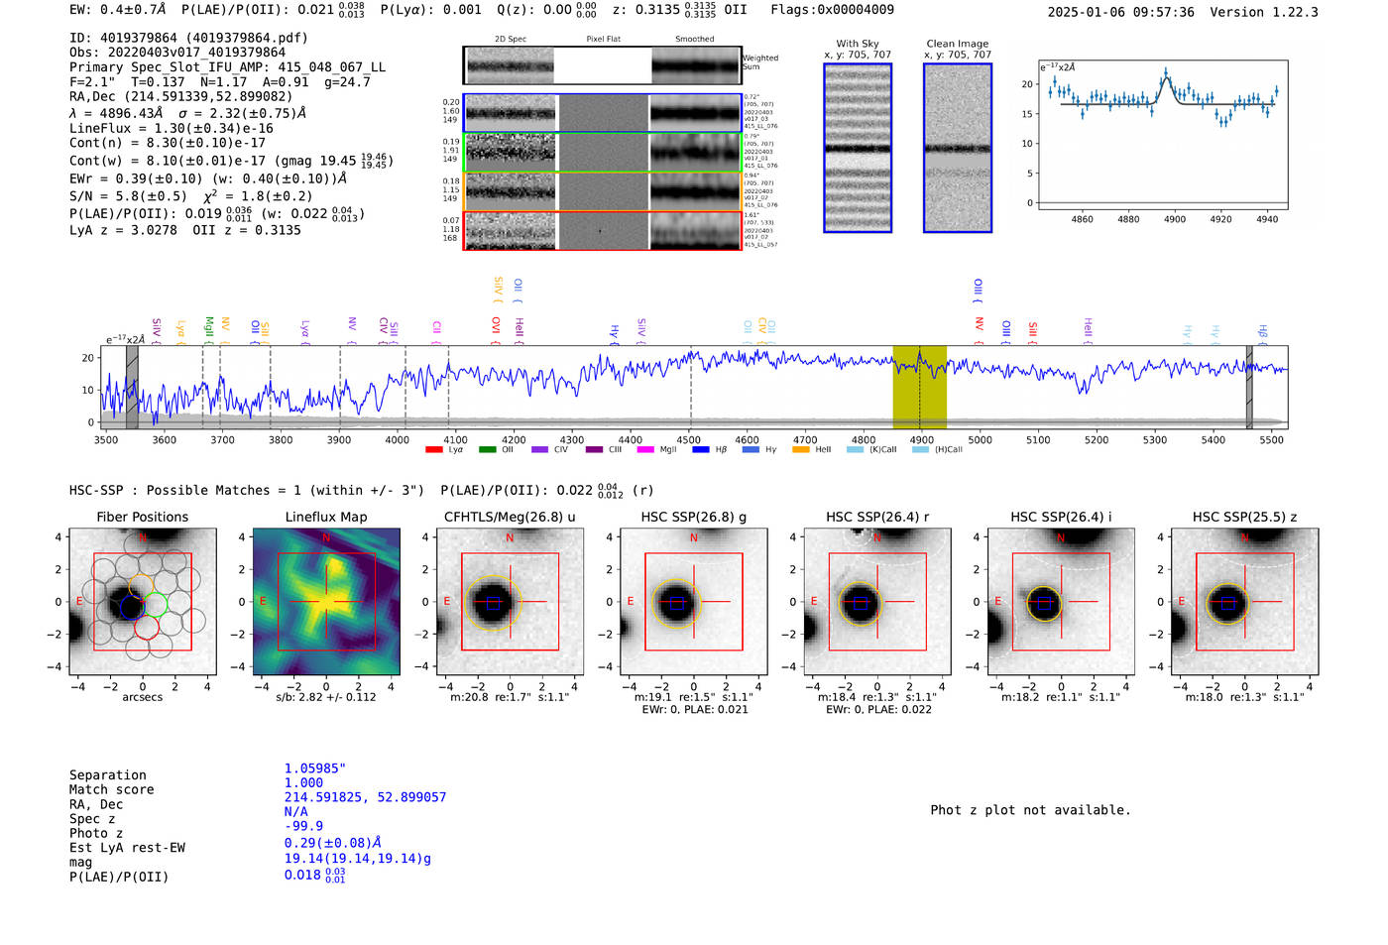This screenshot has width=1388, height=945.
Task: Click the λ = 4896.43Å line
Action: [x=188, y=113]
